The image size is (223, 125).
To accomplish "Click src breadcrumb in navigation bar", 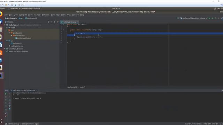I will [21, 18].
